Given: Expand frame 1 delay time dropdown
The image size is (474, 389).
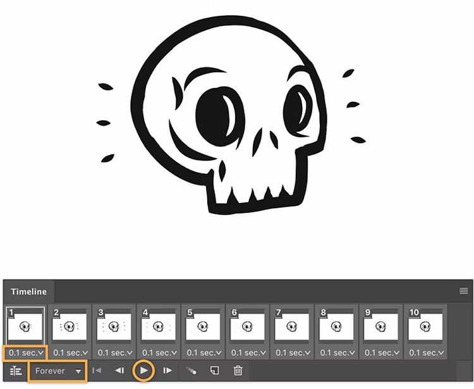Looking at the screenshot, I should click(27, 352).
